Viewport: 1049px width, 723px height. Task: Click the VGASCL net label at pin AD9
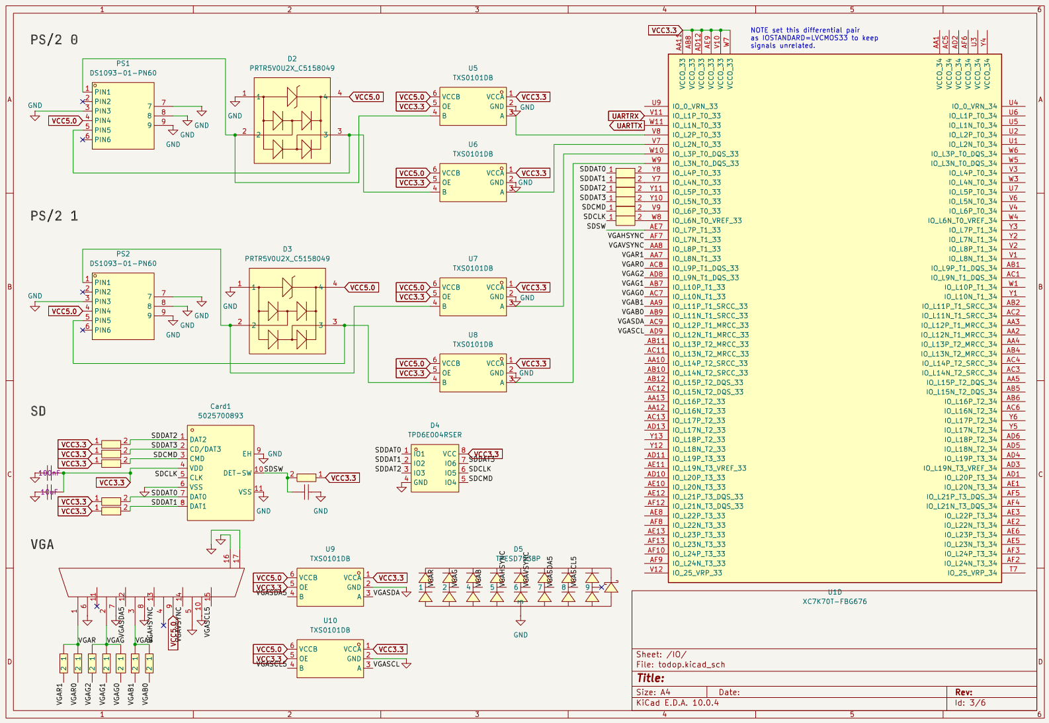pos(631,331)
